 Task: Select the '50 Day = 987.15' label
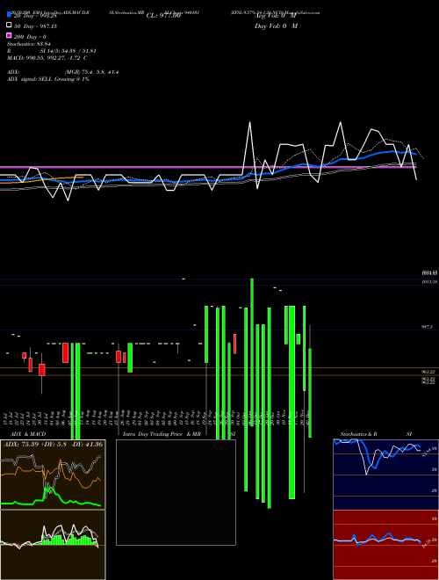coord(35,26)
